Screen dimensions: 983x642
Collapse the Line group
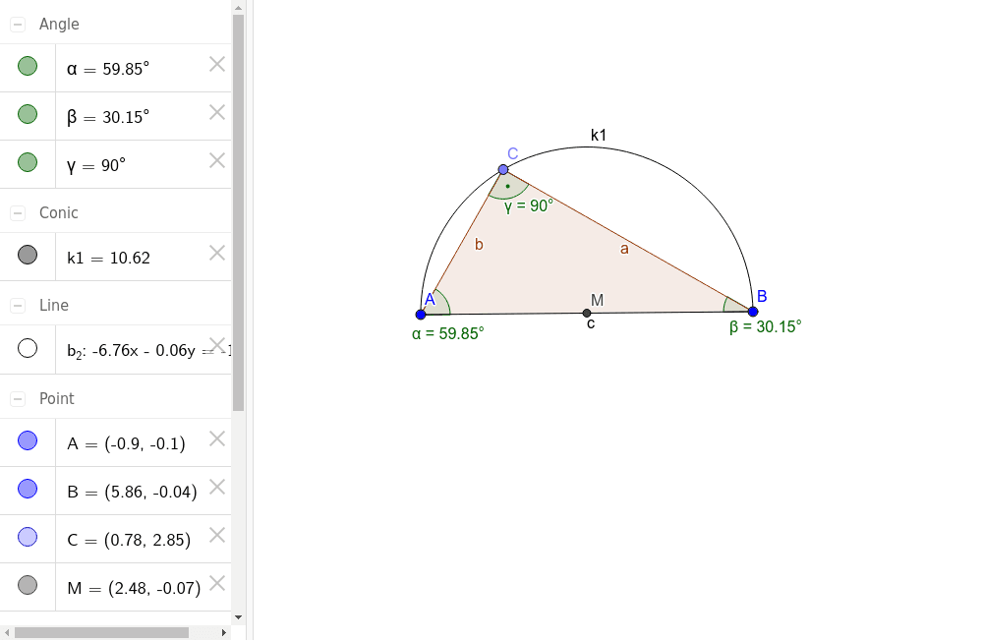(18, 306)
